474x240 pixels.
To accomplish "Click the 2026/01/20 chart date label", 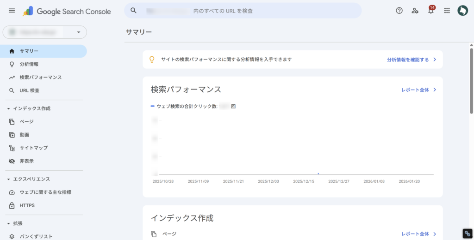I will point(409,181).
